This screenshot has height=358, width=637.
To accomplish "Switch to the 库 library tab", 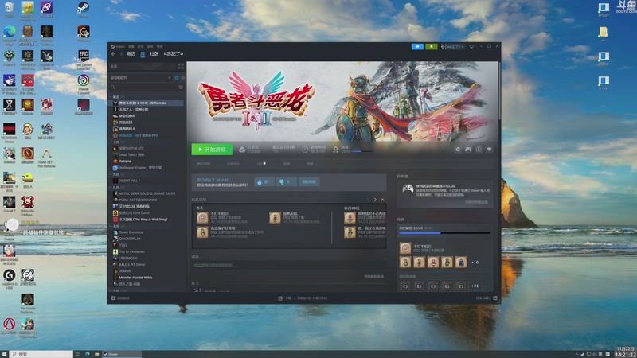I will pyautogui.click(x=143, y=53).
